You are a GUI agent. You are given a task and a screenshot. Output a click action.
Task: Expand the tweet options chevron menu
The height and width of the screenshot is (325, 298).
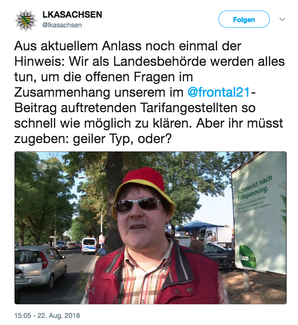point(282,19)
